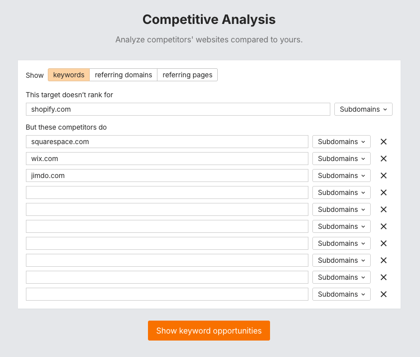Switch to the referring domains tab

point(123,75)
